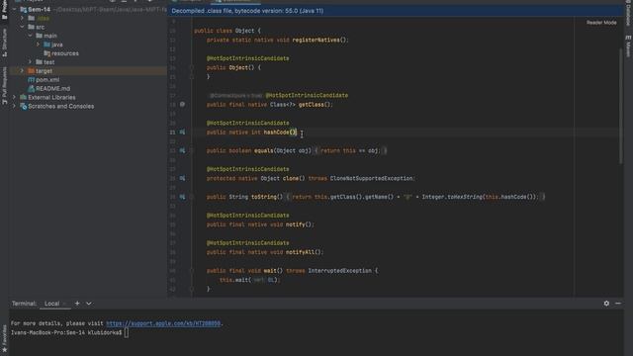Hide the terminal panel with minimize icon
Screen dimensions: 633x356
click(x=618, y=304)
